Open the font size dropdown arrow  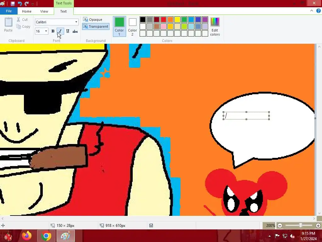click(46, 31)
